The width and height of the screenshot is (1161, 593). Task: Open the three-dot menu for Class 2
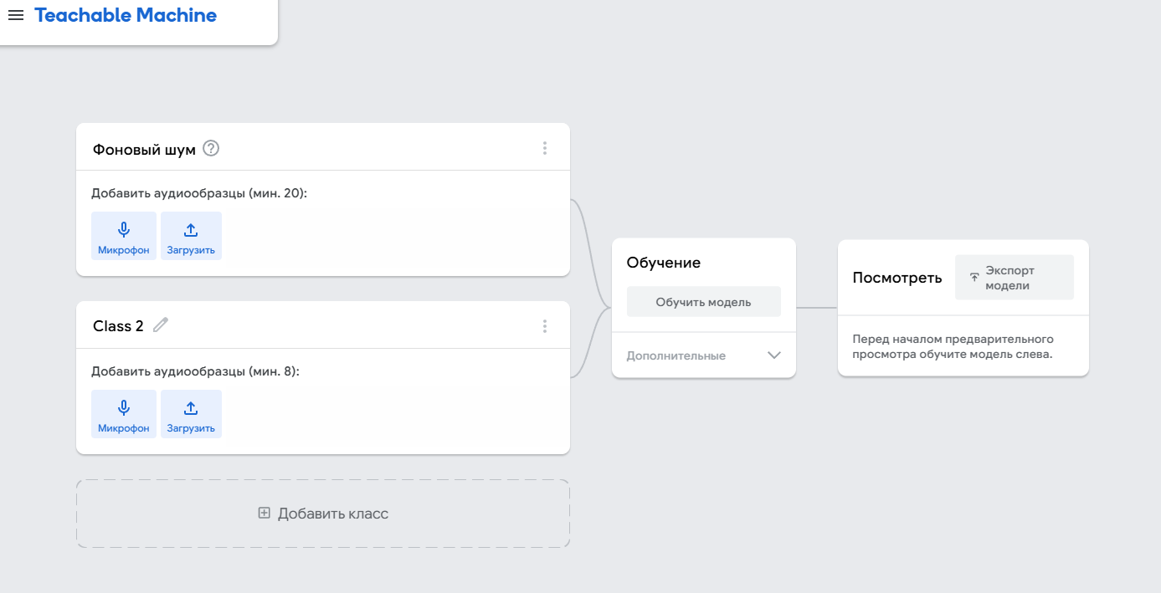point(545,326)
